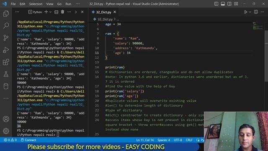Image resolution: width=268 pixels, height=151 pixels.
Task: Click the 'age': 34 dictionary line
Action: (x=122, y=53)
